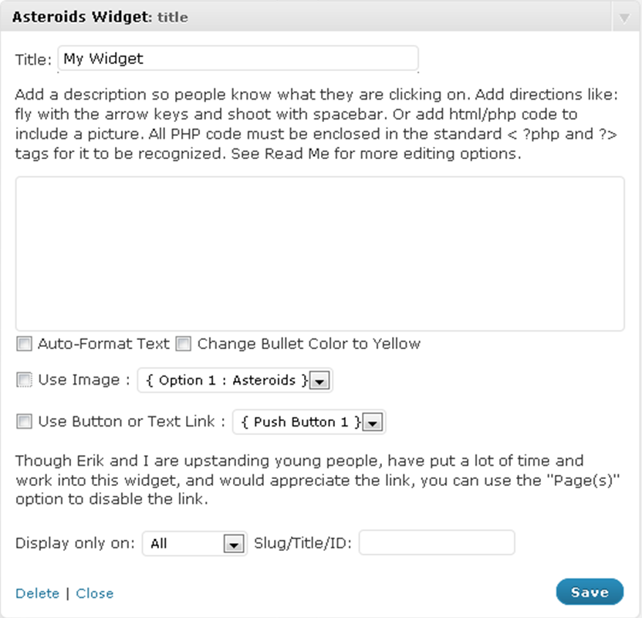The width and height of the screenshot is (642, 618).
Task: Open the Option 1 : Asteroids dropdown
Action: tap(235, 380)
